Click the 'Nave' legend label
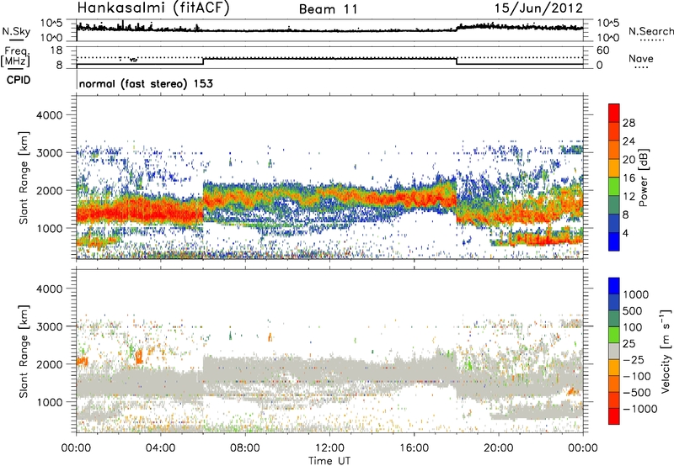The width and height of the screenshot is (674, 466). [x=641, y=58]
